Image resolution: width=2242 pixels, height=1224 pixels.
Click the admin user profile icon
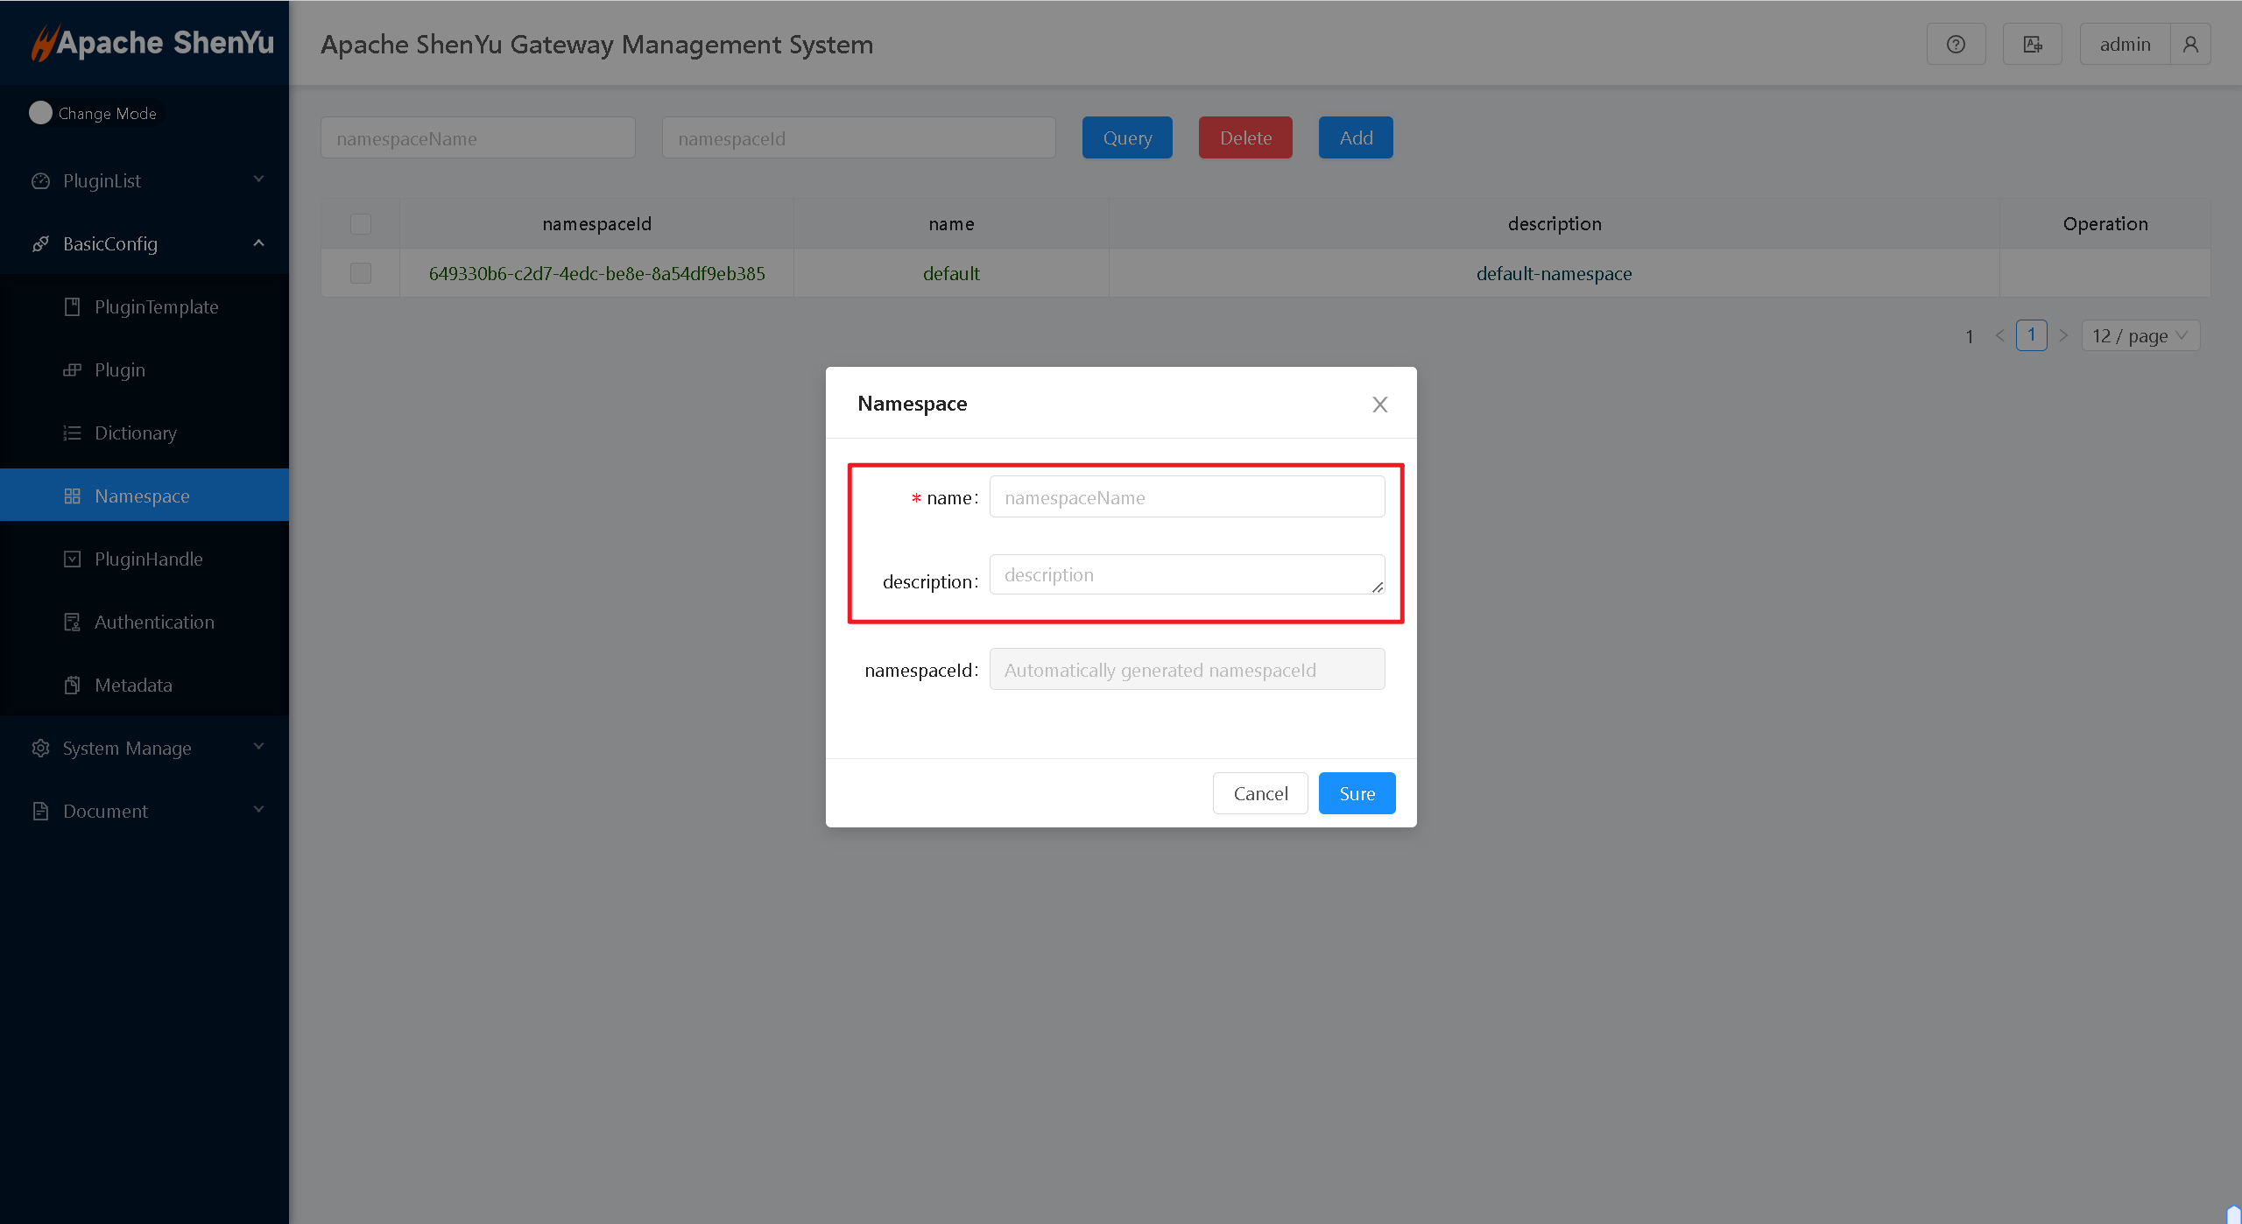pyautogui.click(x=2189, y=45)
